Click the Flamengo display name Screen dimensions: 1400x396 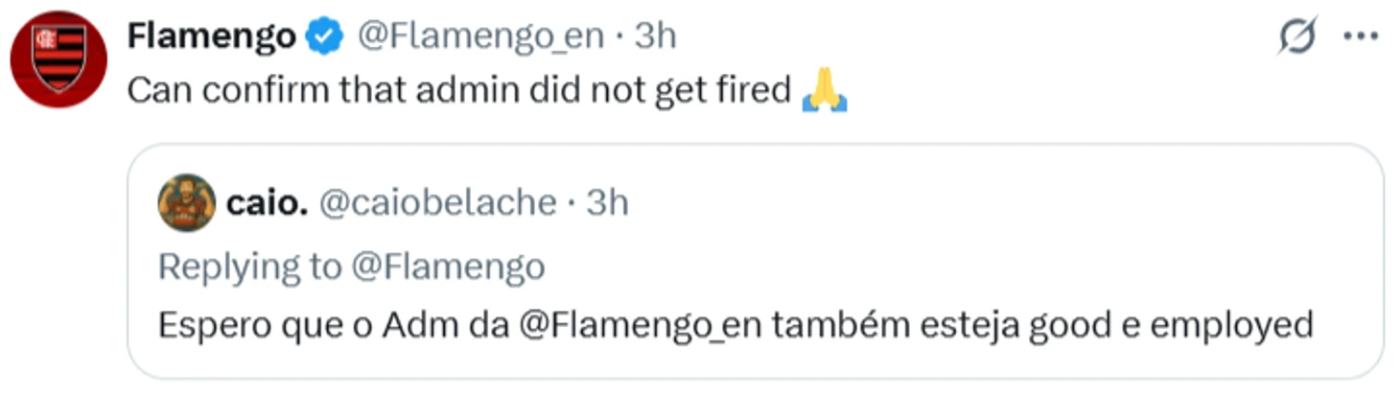212,37
